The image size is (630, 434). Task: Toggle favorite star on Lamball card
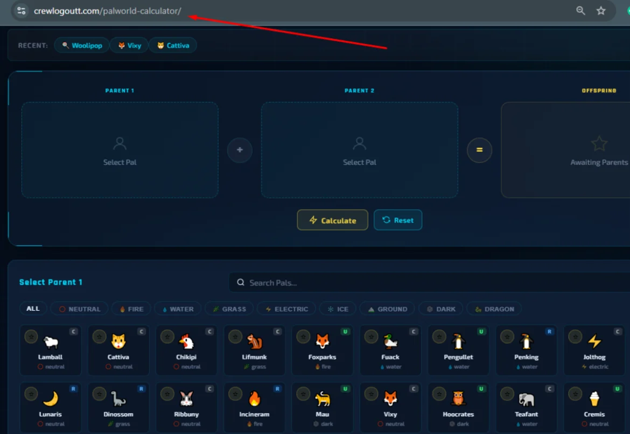(31, 337)
